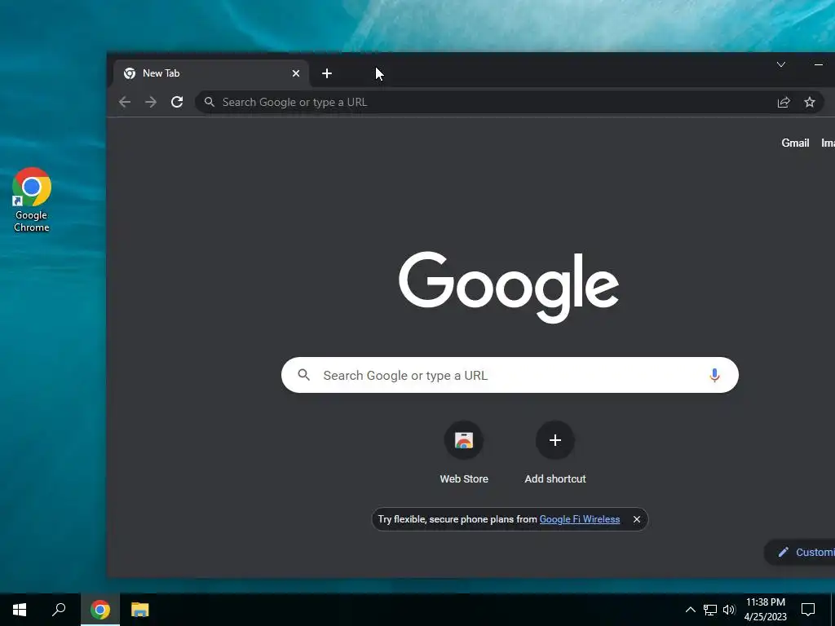Open the Gmail link
This screenshot has width=835, height=626.
pyautogui.click(x=795, y=143)
